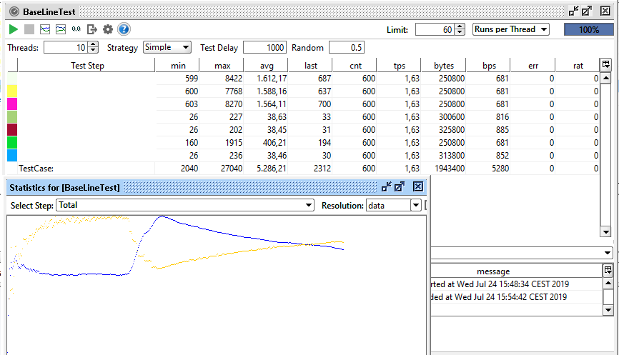Click the magenta test step color swatch
This screenshot has height=355, width=619.
pyautogui.click(x=12, y=104)
